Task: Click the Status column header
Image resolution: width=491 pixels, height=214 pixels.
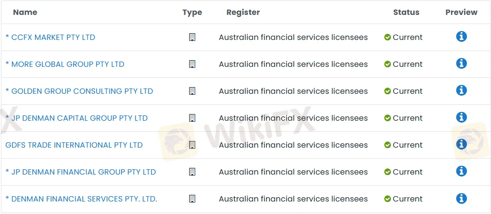Action: 406,13
